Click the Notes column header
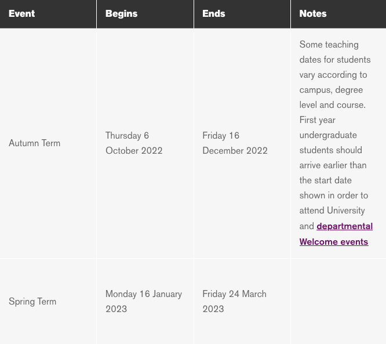The image size is (386, 344). click(x=313, y=13)
